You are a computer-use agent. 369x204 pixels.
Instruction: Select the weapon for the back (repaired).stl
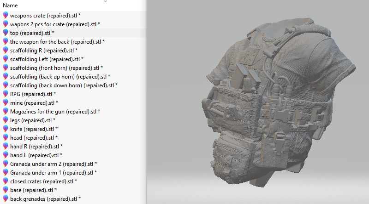[x=57, y=41]
